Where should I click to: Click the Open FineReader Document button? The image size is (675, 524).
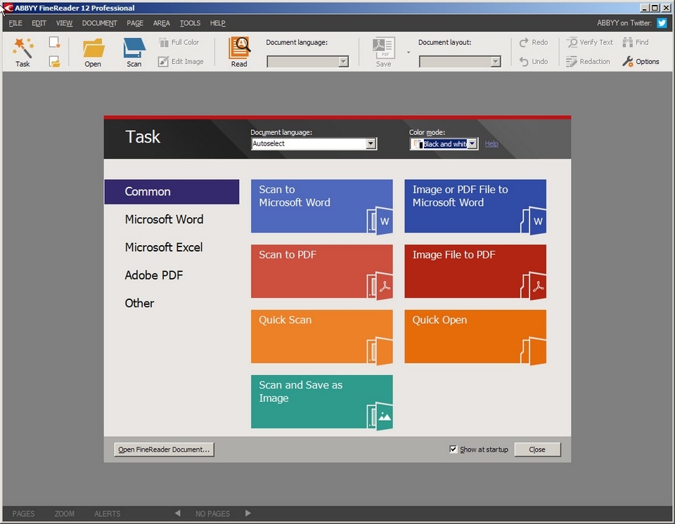[x=164, y=450]
